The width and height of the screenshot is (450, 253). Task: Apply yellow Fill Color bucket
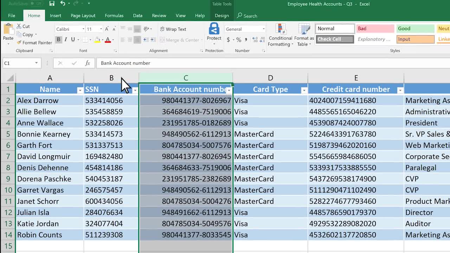(x=97, y=40)
